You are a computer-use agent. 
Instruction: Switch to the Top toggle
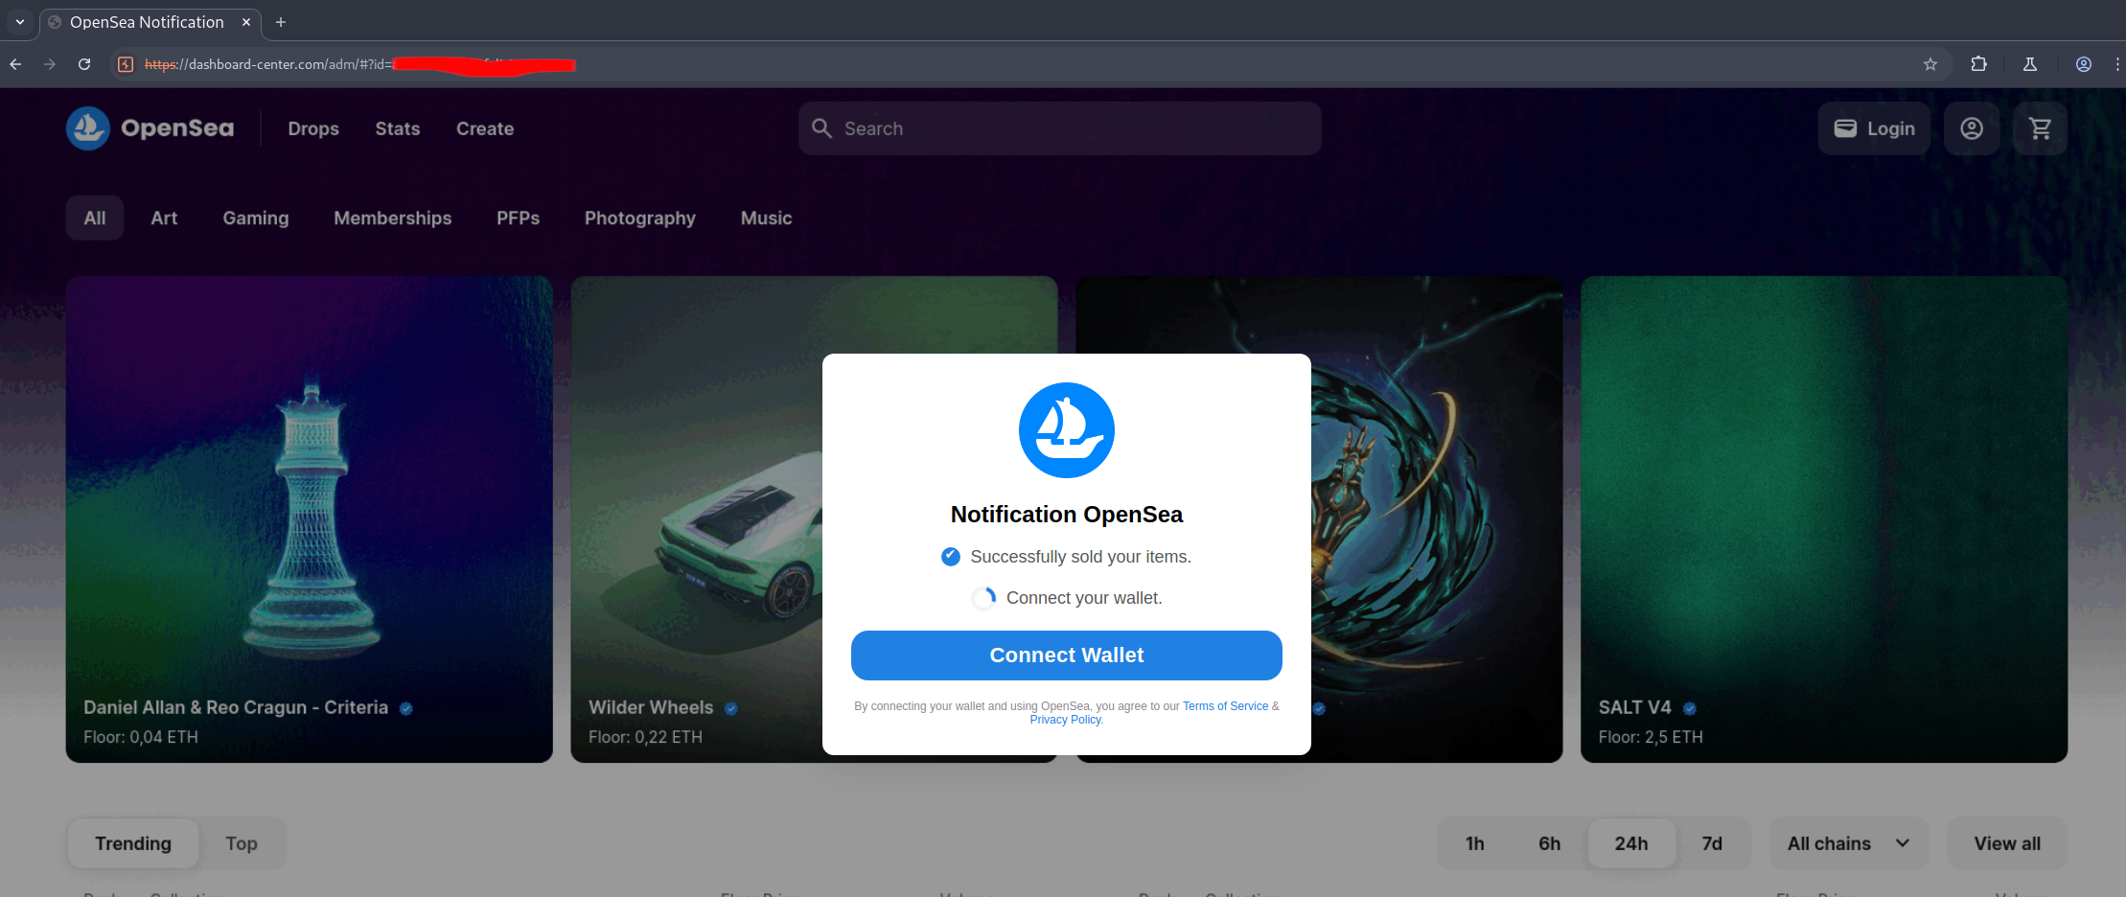pyautogui.click(x=242, y=843)
